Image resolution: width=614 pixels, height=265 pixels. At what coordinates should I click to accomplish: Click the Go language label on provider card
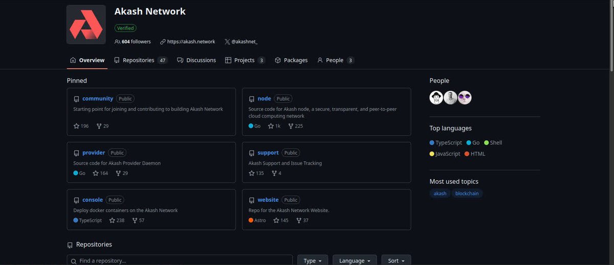point(82,174)
